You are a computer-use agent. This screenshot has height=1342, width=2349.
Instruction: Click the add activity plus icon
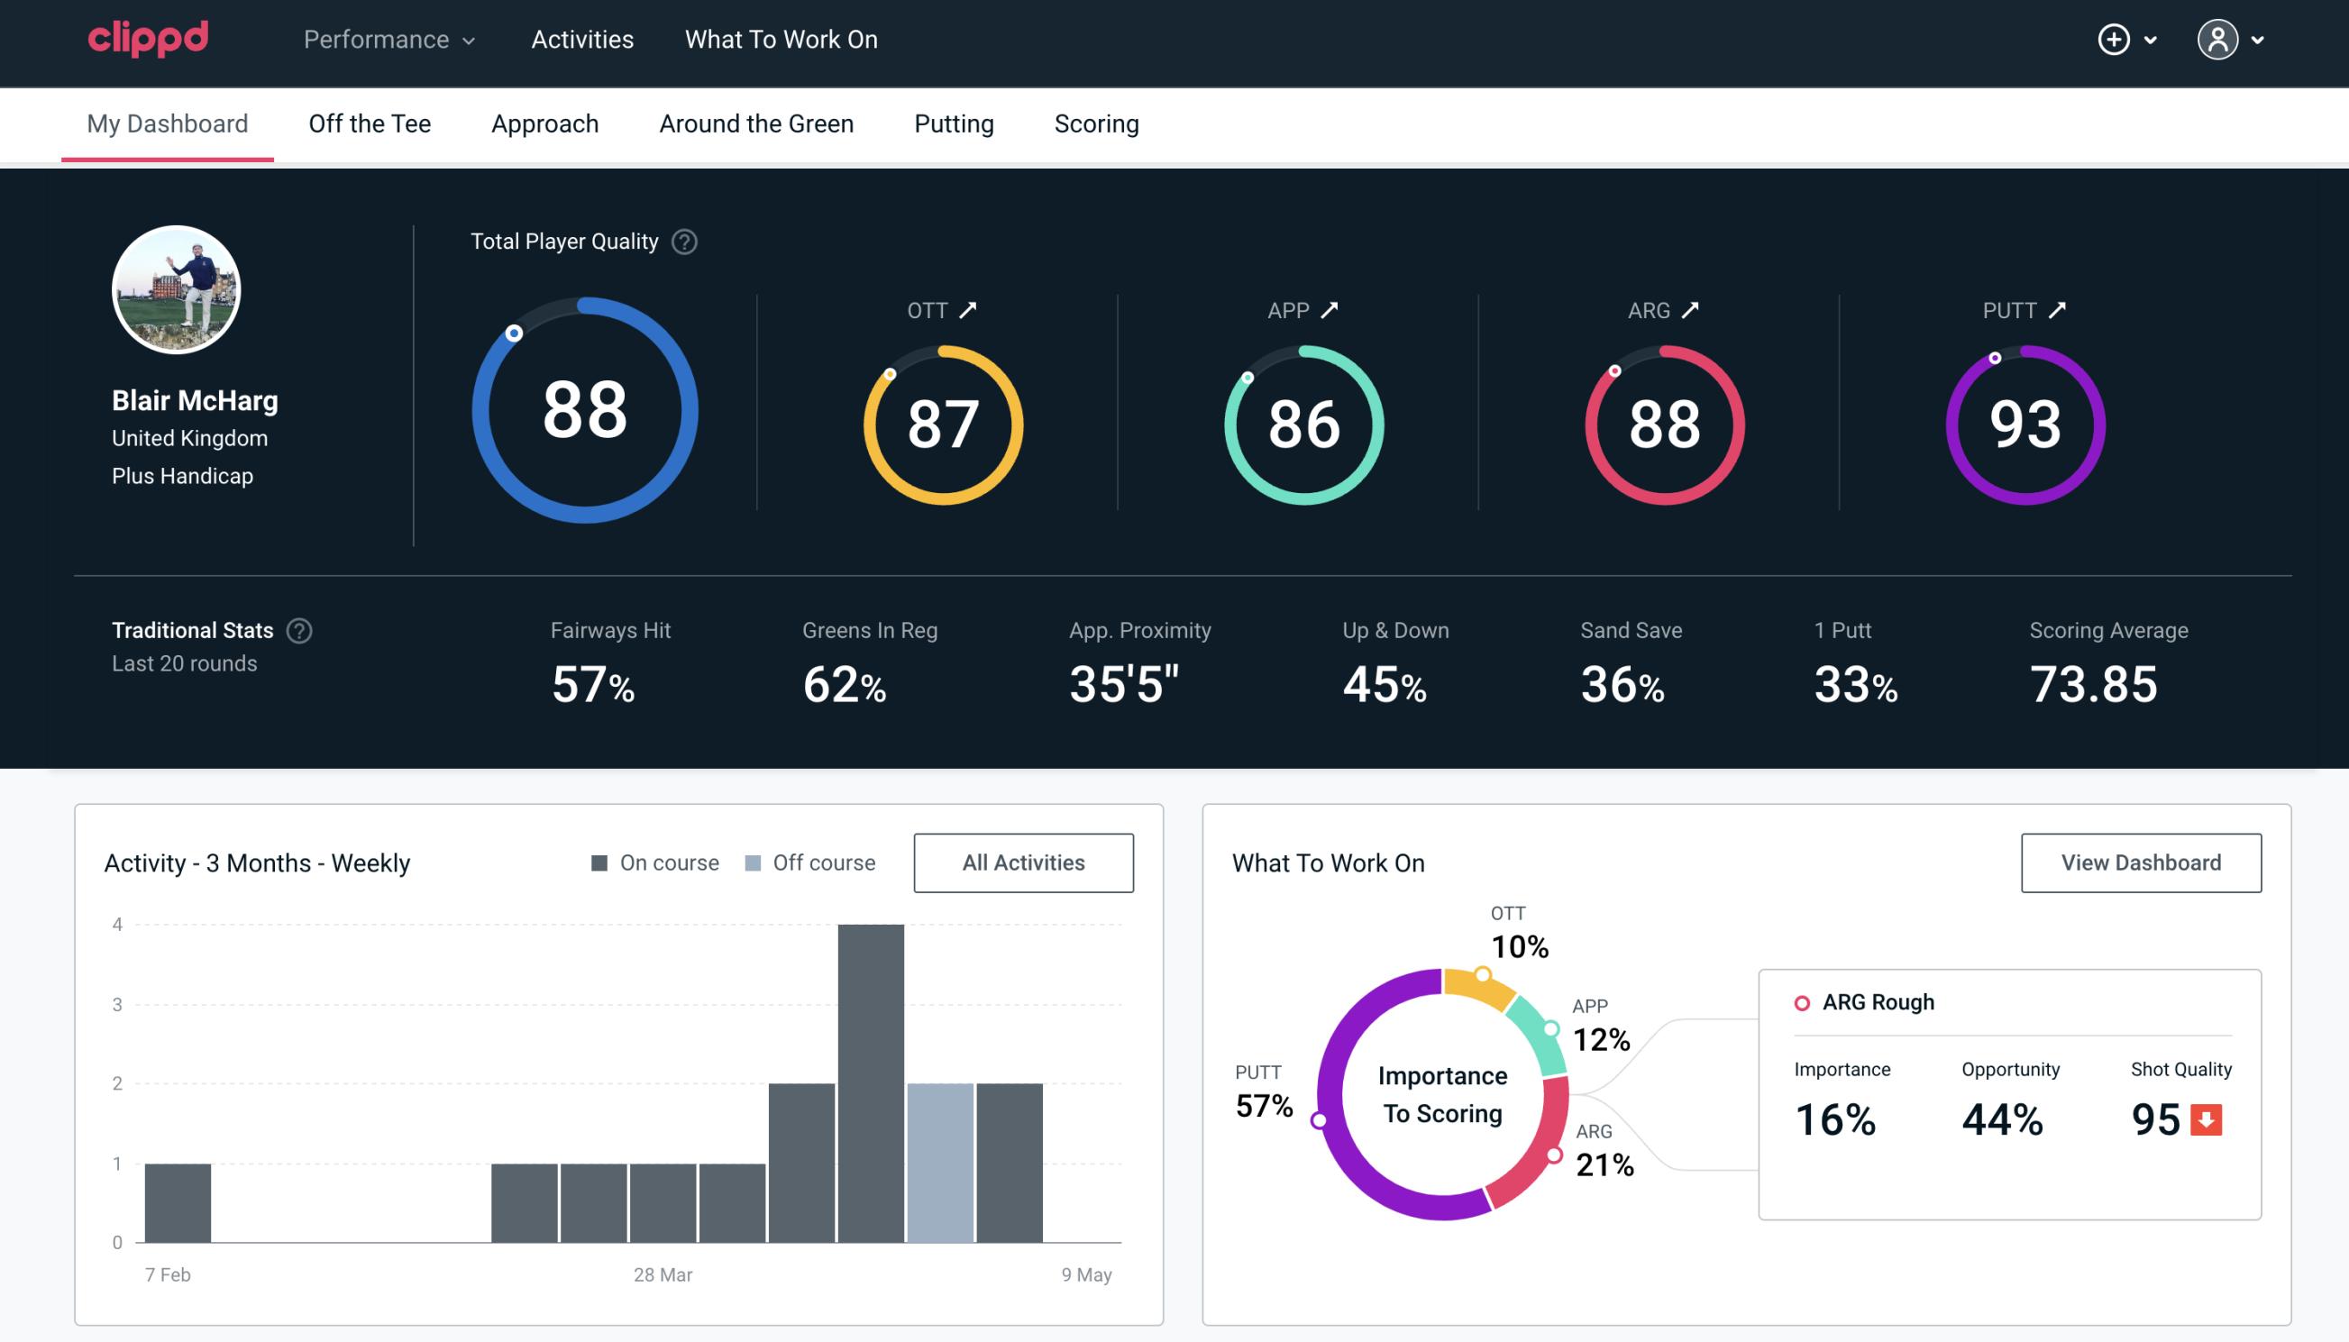2114,41
